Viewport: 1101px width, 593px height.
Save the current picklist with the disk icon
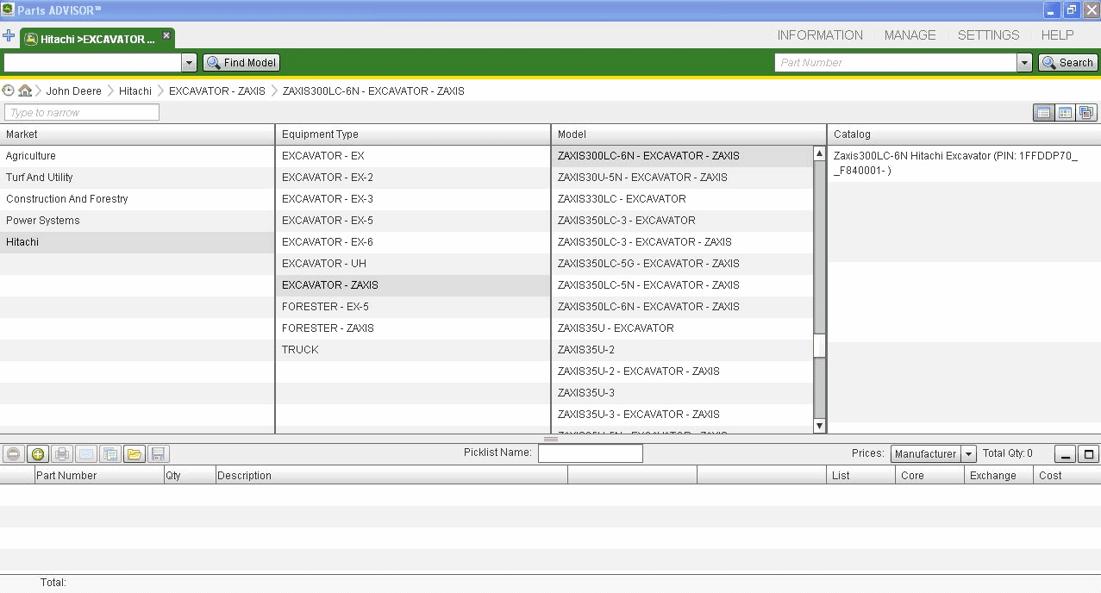click(159, 454)
